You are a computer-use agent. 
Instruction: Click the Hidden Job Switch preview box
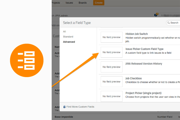[112, 37]
